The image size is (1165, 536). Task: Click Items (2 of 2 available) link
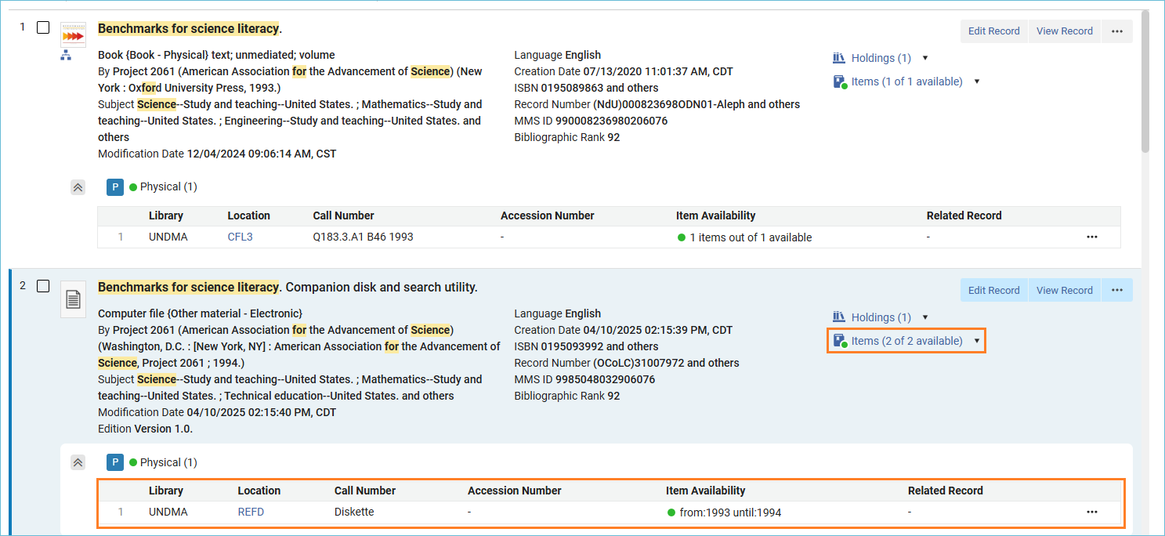pyautogui.click(x=906, y=341)
